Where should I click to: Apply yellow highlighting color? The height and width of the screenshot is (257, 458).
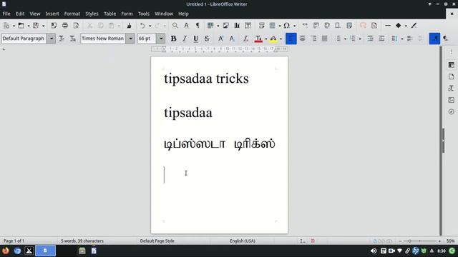[x=273, y=39]
